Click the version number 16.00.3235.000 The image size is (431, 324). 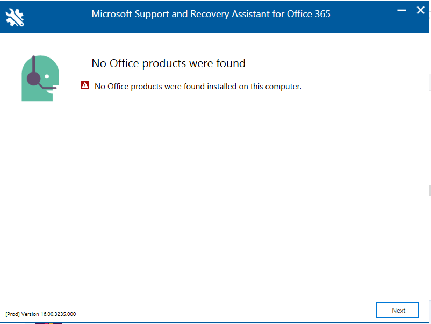[58, 314]
